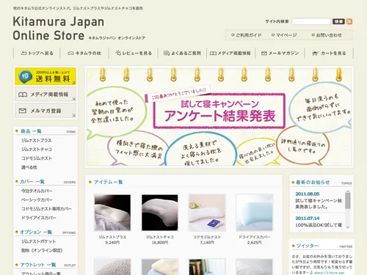367x275 pixels.
Task: Open ドライアイスカバー sidebar link
Action: (38, 218)
